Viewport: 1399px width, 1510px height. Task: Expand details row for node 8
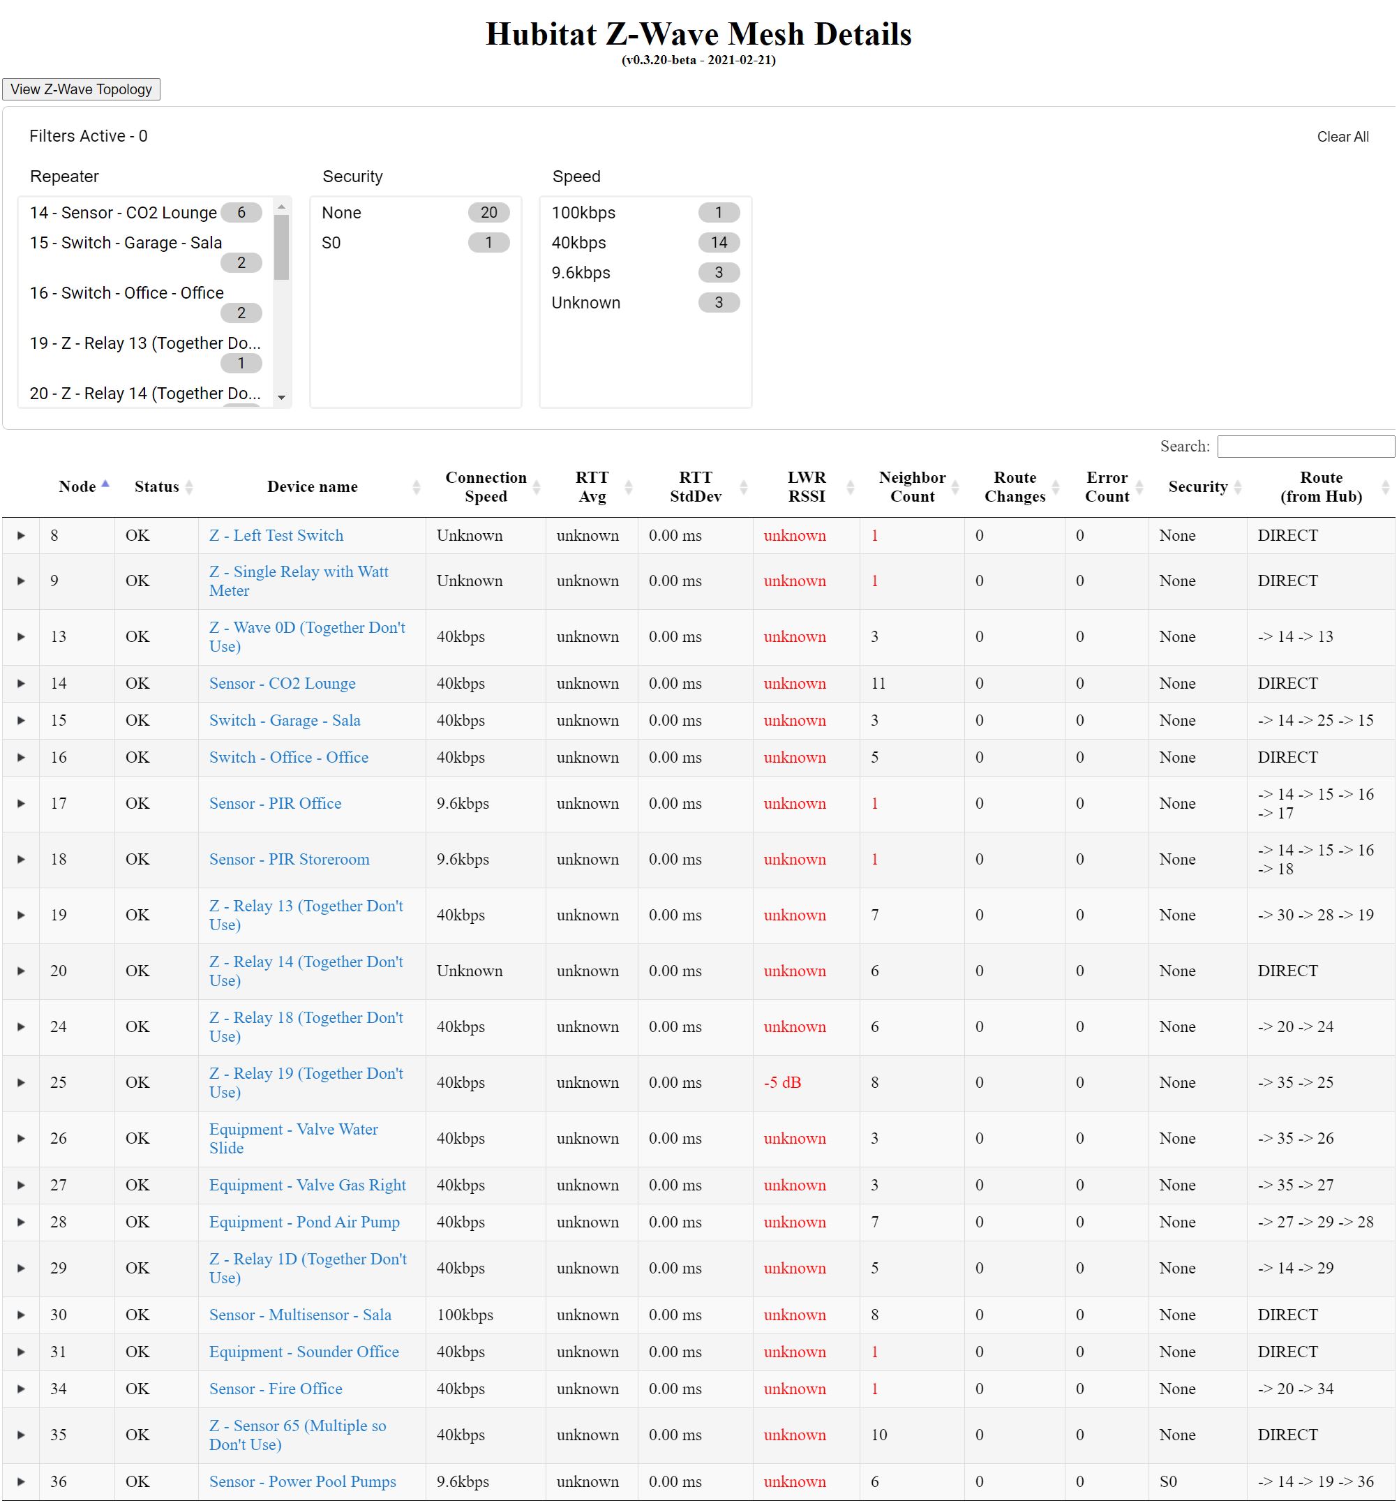[21, 536]
